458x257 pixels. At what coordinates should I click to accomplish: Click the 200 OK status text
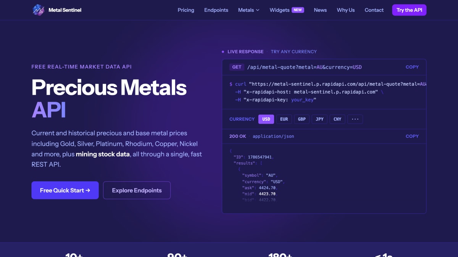click(x=238, y=136)
